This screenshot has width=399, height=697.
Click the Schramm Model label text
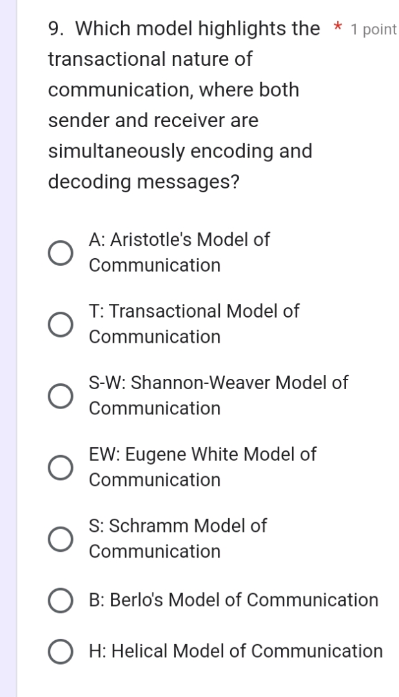pos(177,539)
